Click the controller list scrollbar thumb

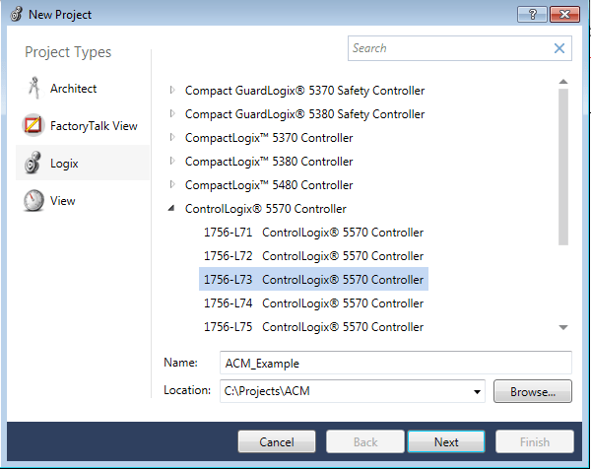click(x=563, y=167)
